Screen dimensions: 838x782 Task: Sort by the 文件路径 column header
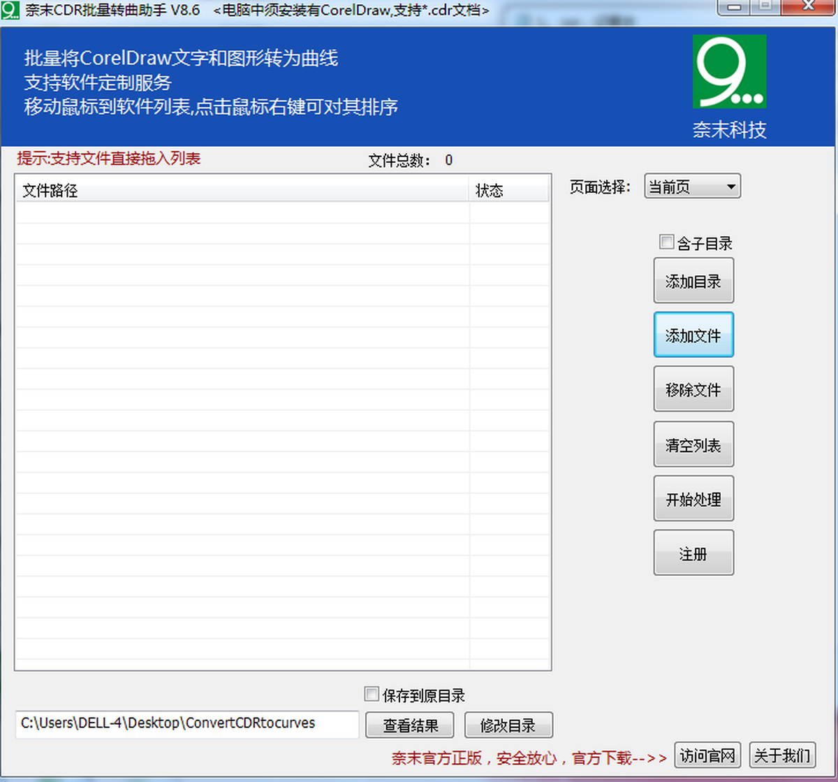pos(241,190)
